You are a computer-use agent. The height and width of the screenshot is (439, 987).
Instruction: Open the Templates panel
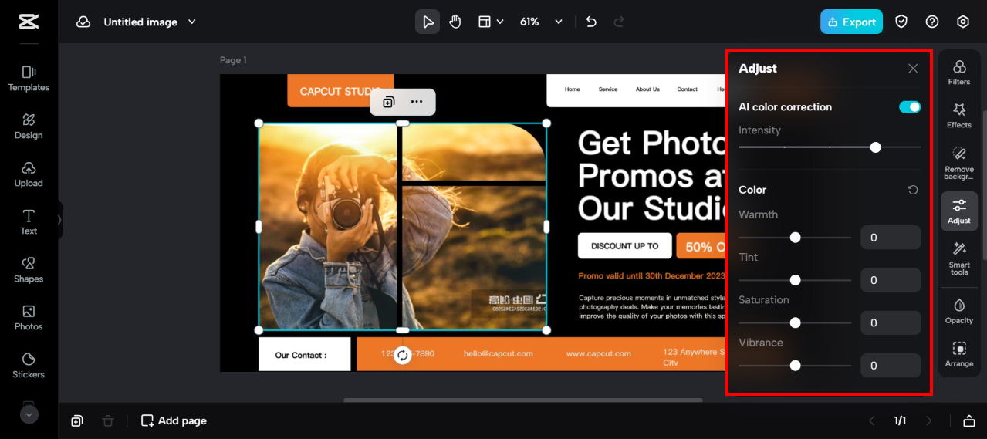29,79
